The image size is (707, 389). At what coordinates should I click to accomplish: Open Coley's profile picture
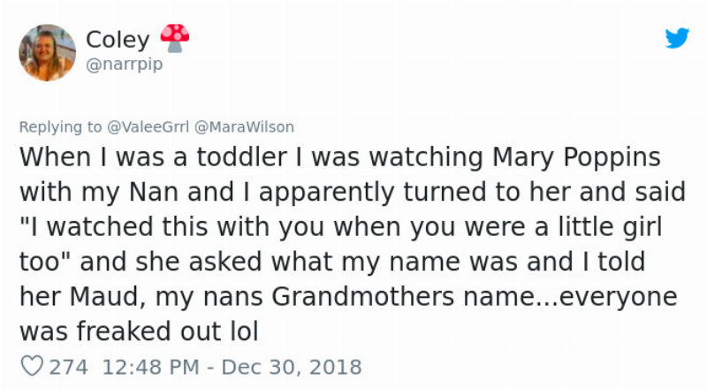47,53
